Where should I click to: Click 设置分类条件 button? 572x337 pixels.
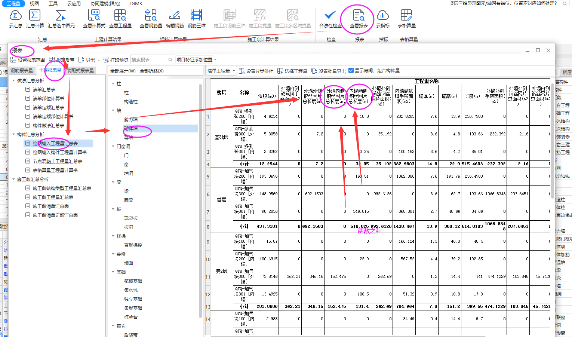click(256, 71)
